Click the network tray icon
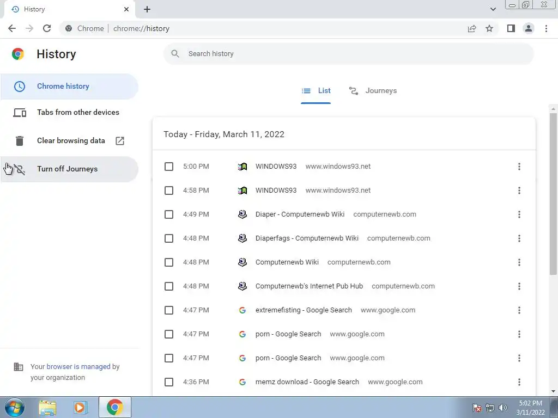 tap(490, 408)
